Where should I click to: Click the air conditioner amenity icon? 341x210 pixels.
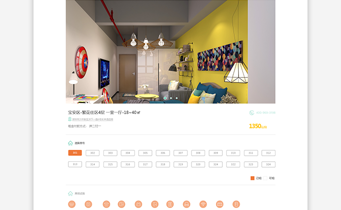point(72,204)
